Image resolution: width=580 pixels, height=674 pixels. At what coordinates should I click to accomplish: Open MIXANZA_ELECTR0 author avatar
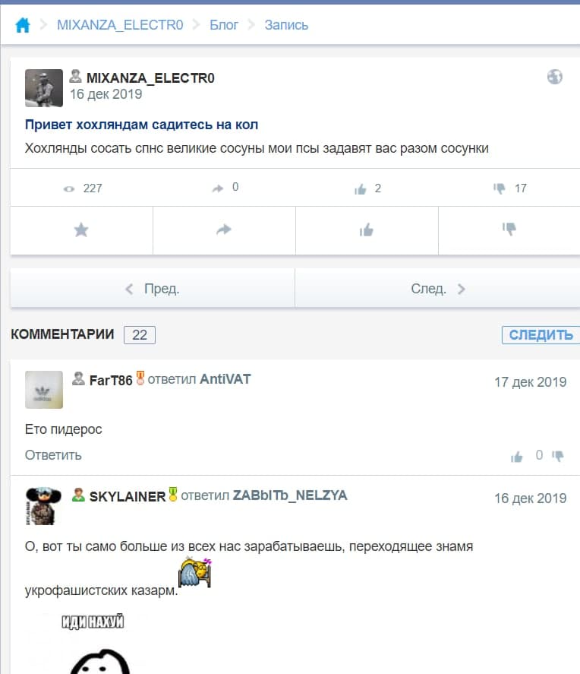click(44, 88)
